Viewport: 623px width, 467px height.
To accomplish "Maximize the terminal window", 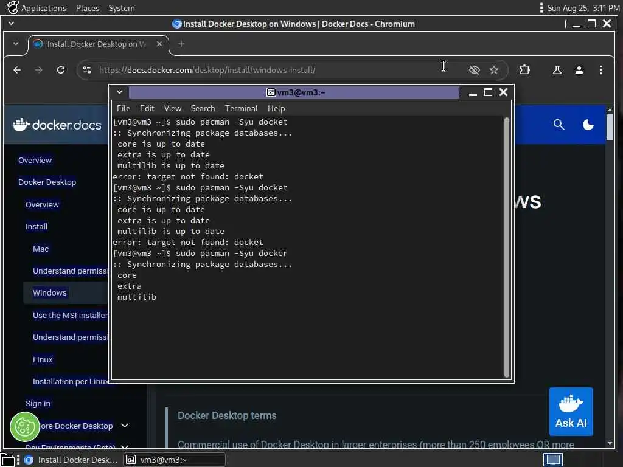I will coord(488,92).
